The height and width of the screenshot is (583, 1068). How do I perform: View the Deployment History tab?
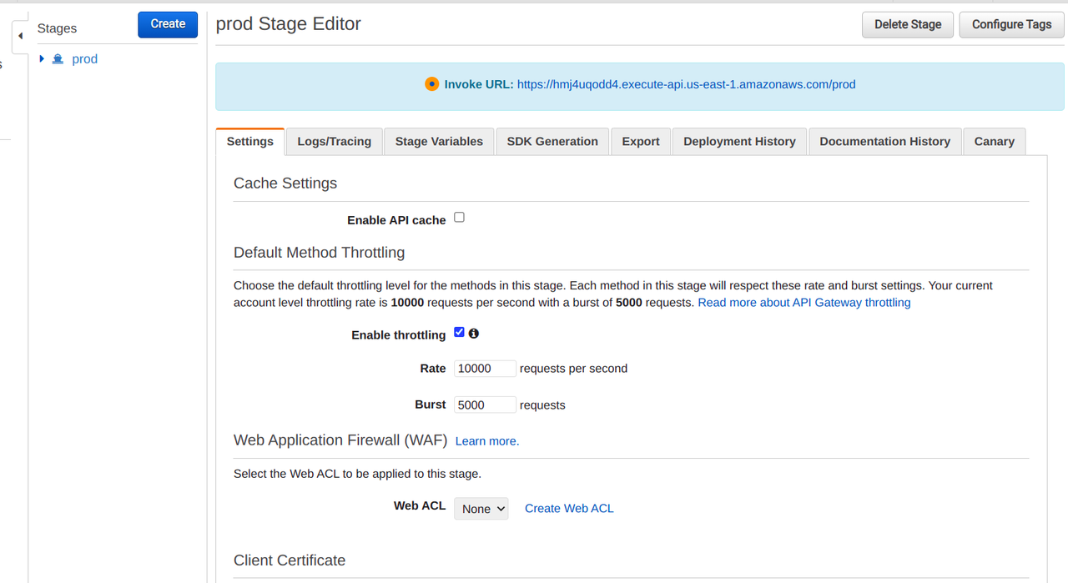click(739, 142)
